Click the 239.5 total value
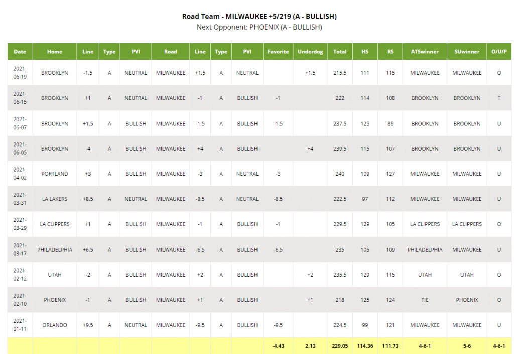Screen dimensions: 514x354 (340, 149)
